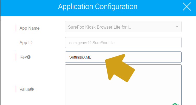This screenshot has width=196, height=105.
Task: Click the Application Configuration title text
Action: coord(97,7)
